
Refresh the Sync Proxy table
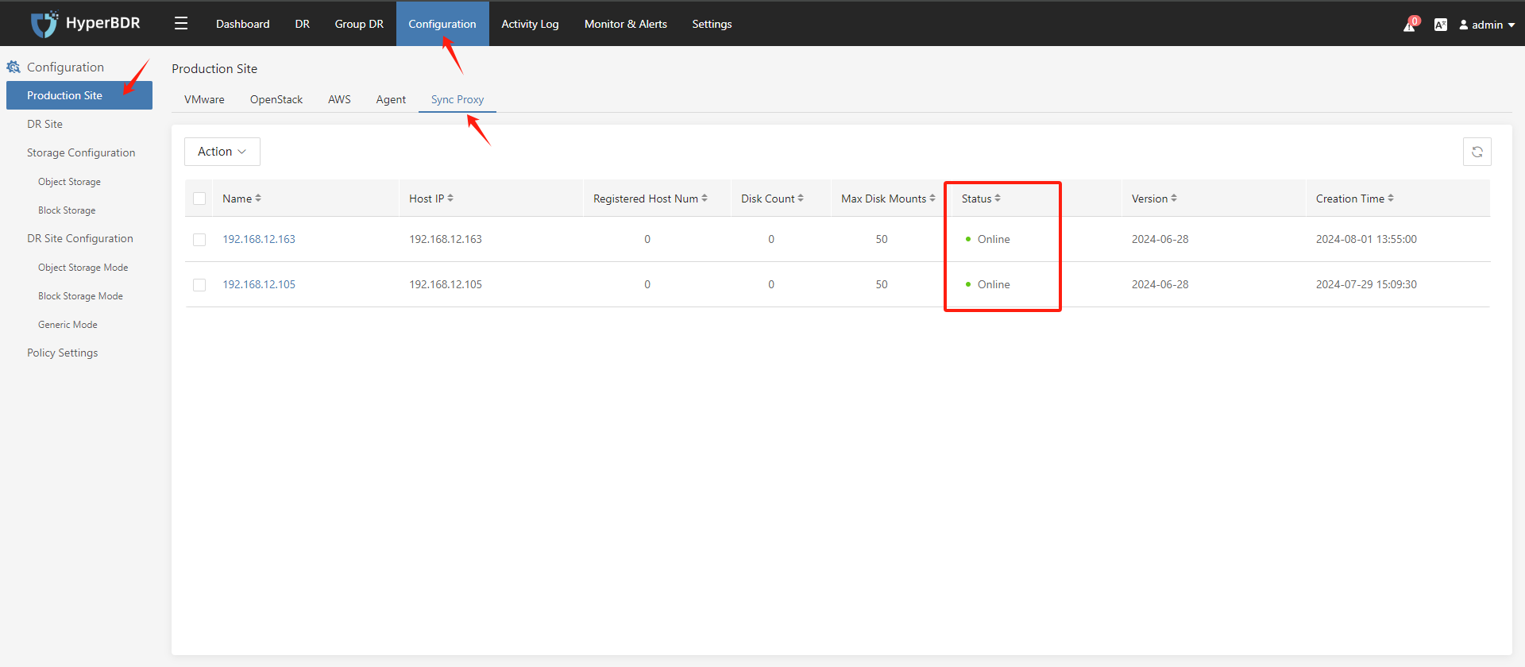(1477, 152)
